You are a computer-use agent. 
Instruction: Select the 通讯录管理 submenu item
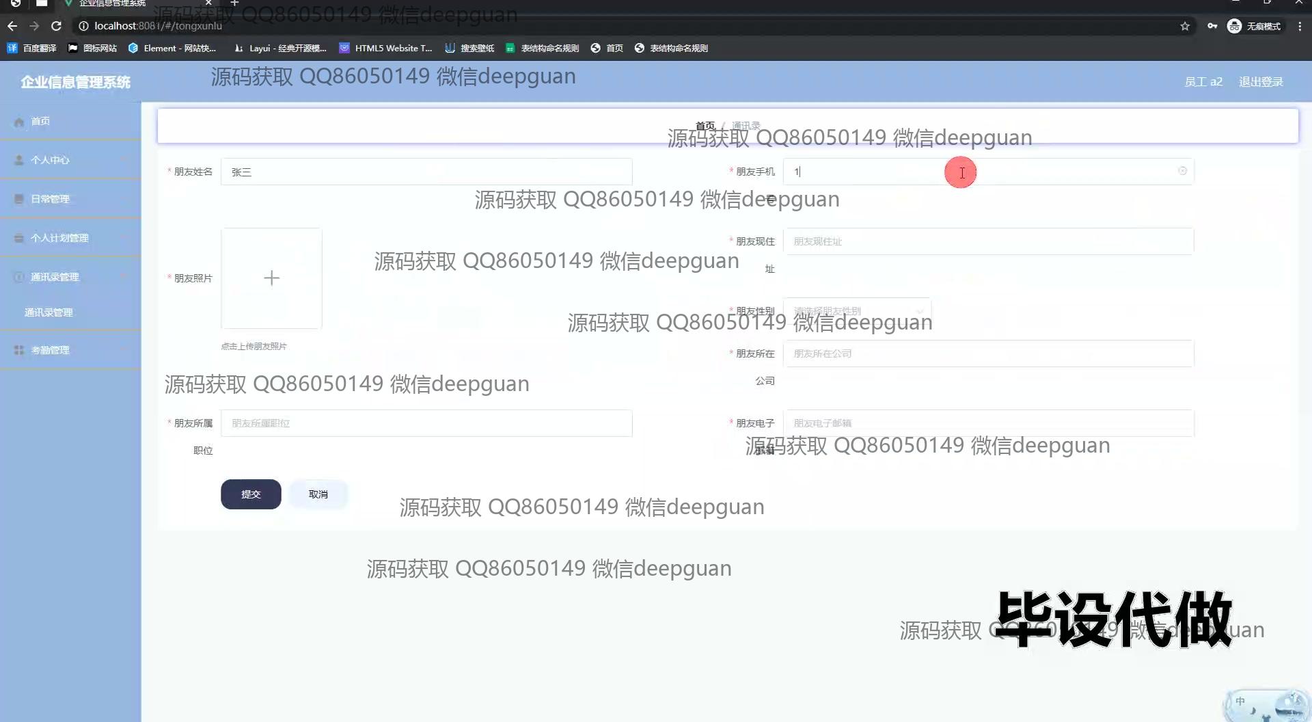tap(70, 312)
